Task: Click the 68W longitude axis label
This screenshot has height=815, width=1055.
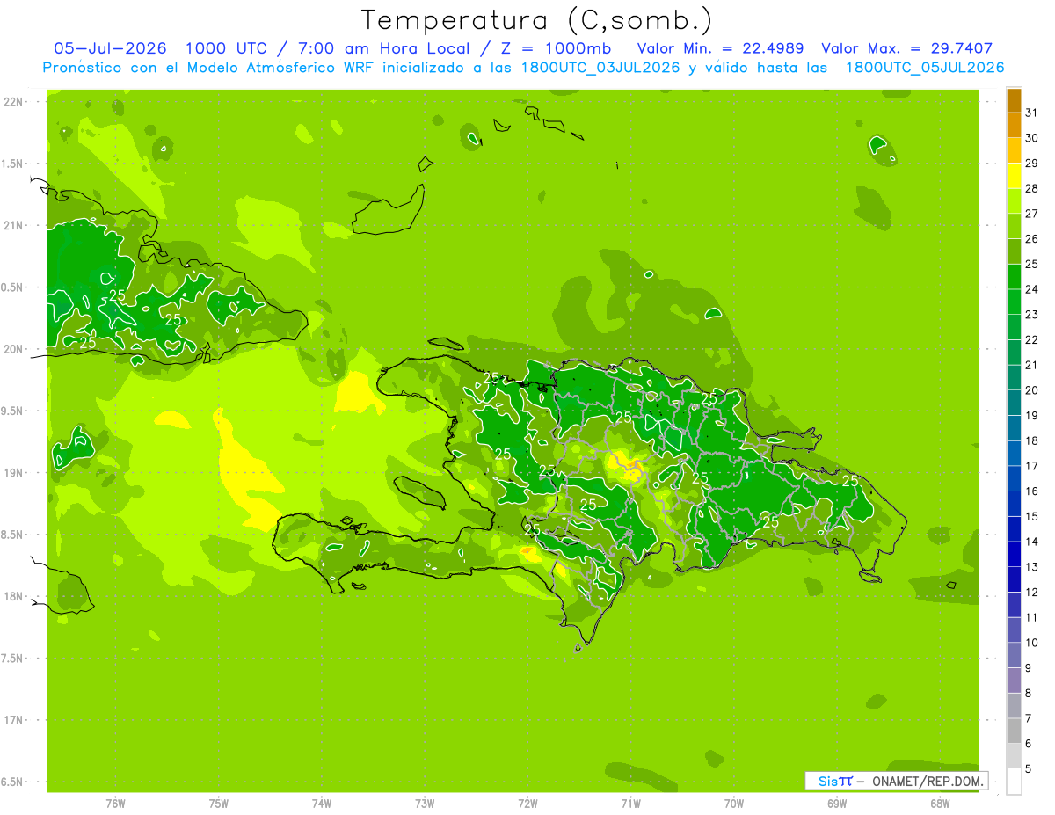Action: [x=939, y=803]
